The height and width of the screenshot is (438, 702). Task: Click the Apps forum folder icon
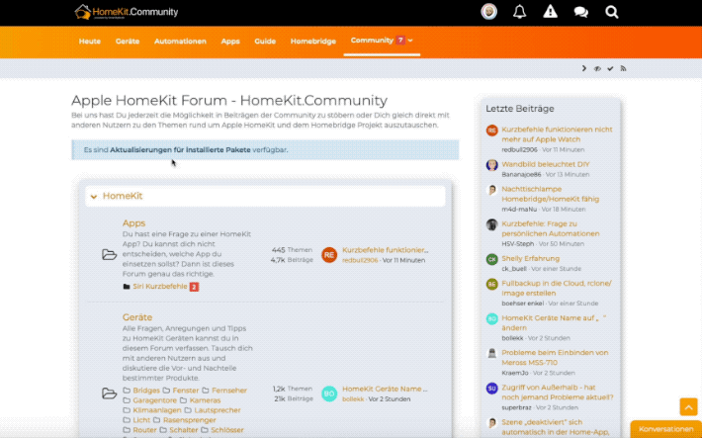(109, 255)
